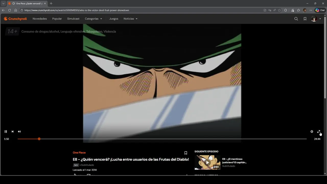The image size is (327, 184).
Task: Add this page to favorites star
Action: (279, 10)
